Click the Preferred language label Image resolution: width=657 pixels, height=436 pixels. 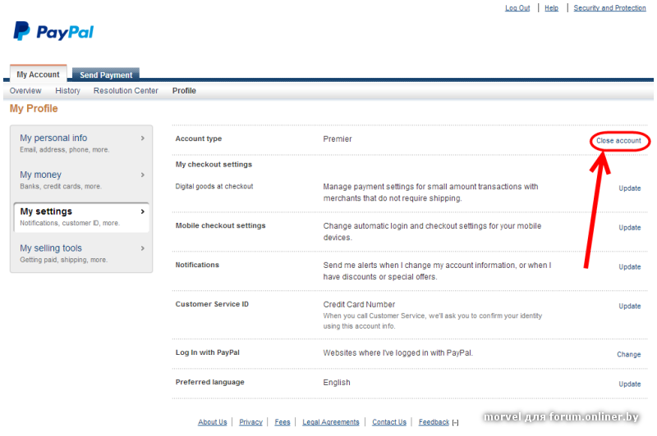pyautogui.click(x=210, y=382)
